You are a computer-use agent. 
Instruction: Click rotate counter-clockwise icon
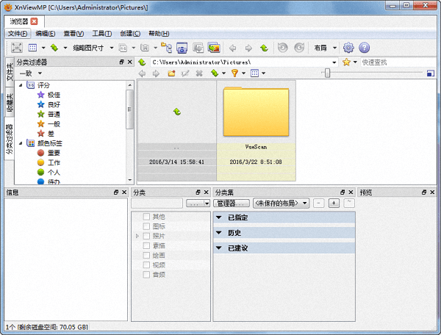pos(283,48)
